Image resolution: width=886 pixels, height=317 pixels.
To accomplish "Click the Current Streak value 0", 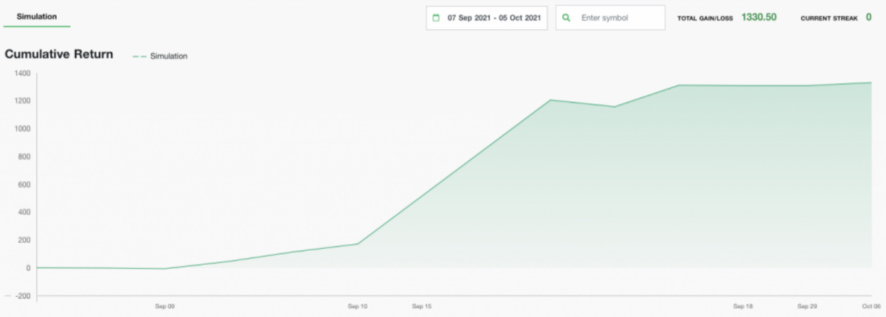I will tap(869, 17).
